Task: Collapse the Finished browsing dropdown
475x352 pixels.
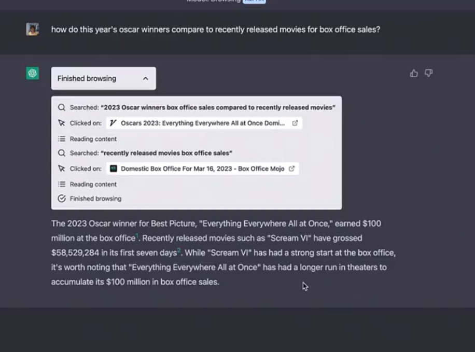Action: click(x=104, y=78)
